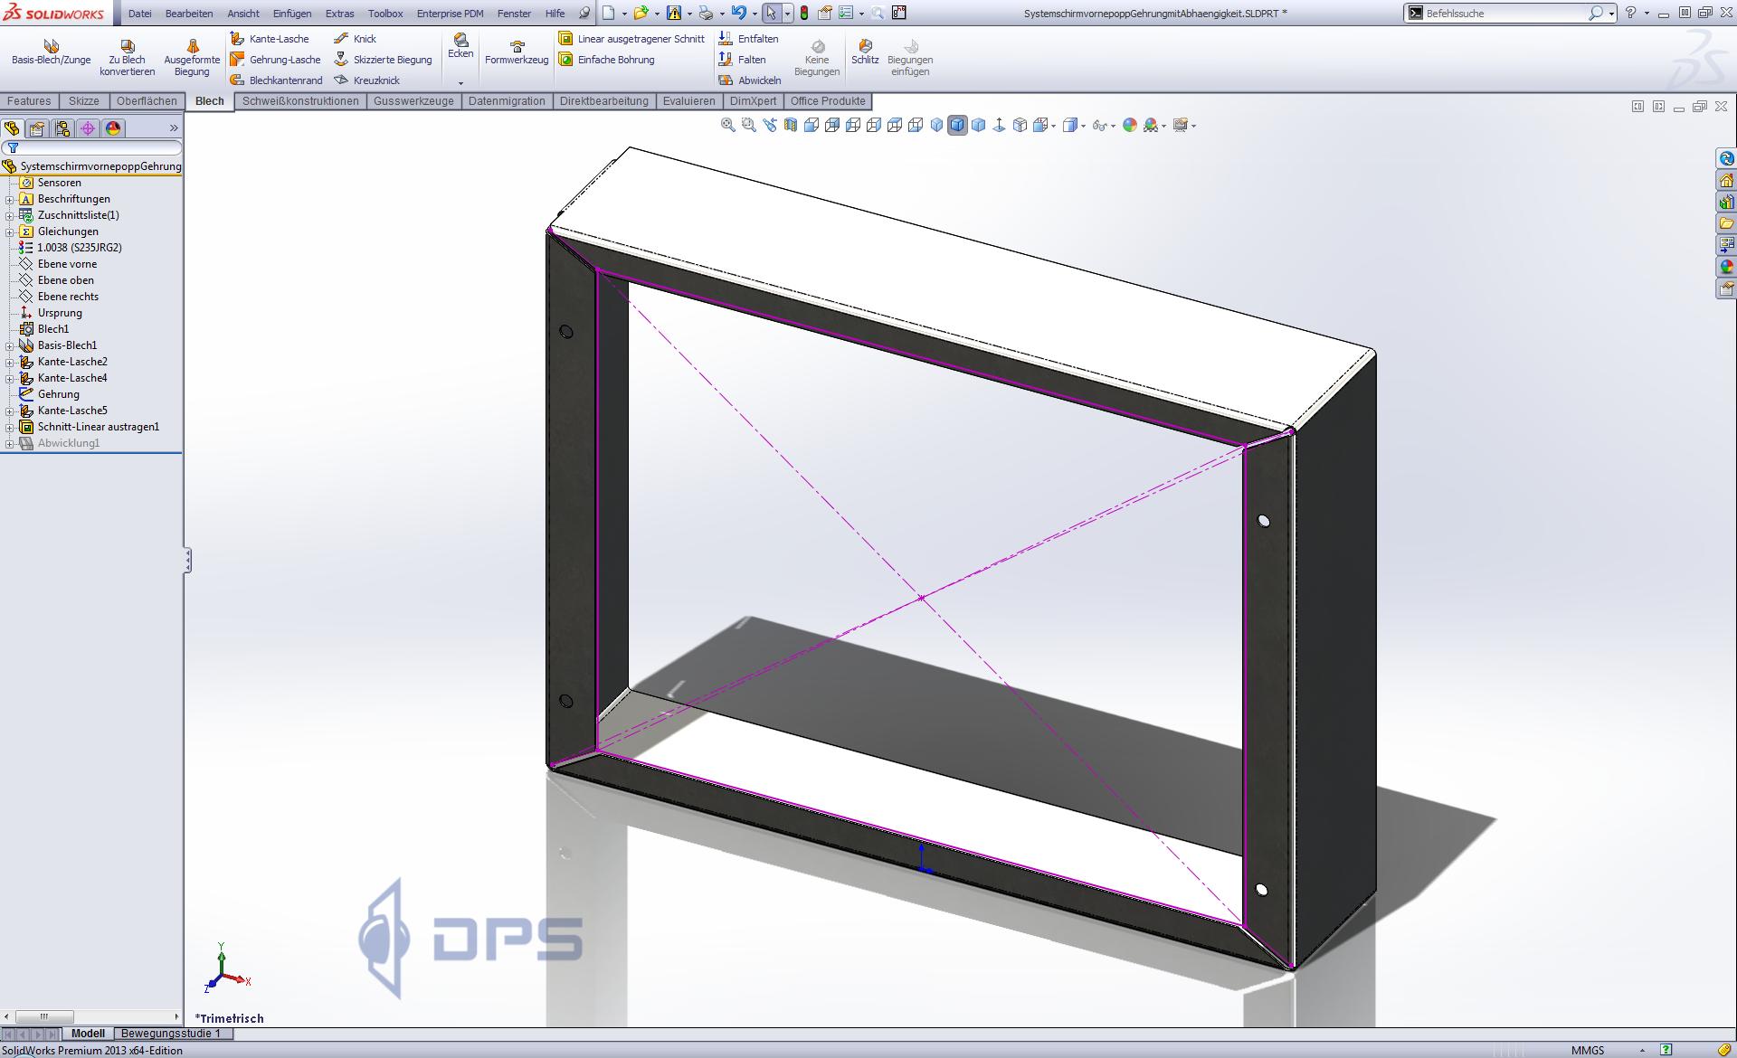Expand the Zuschnittsliste(1) tree node

[10, 215]
